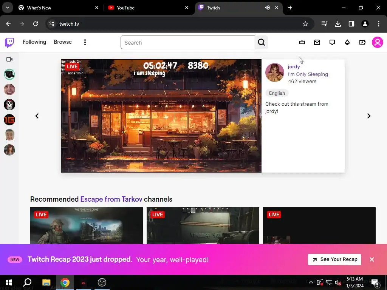This screenshot has width=387, height=290.
Task: Mute the Twitch tab audio icon
Action: click(x=267, y=8)
